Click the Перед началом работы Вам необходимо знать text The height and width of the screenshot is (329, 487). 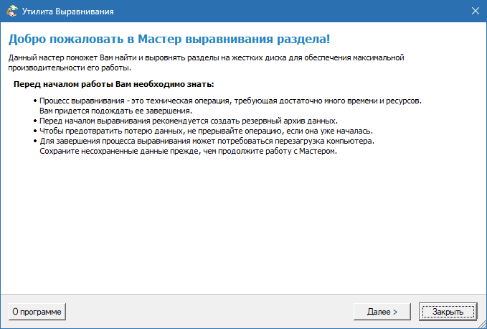point(113,84)
